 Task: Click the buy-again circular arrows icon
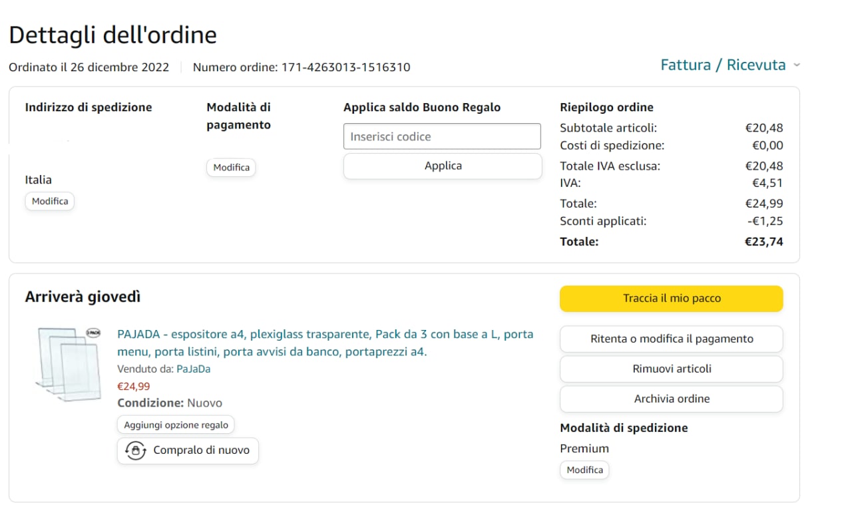pos(136,450)
